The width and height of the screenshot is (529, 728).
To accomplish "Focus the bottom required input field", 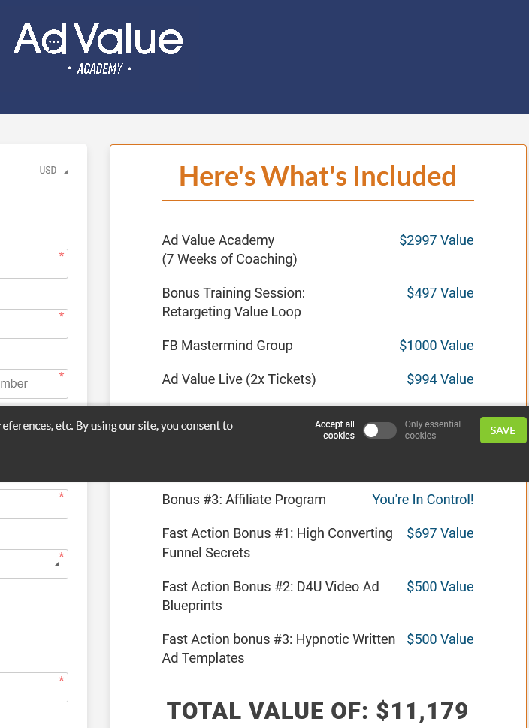I will coord(34,687).
